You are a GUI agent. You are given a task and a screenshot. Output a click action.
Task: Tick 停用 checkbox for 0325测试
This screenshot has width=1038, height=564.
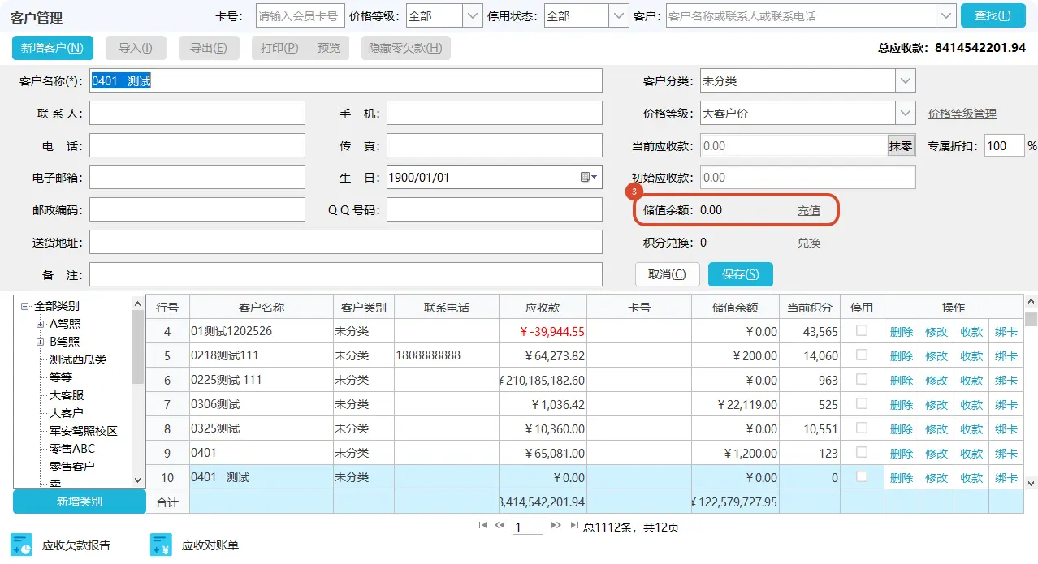862,428
